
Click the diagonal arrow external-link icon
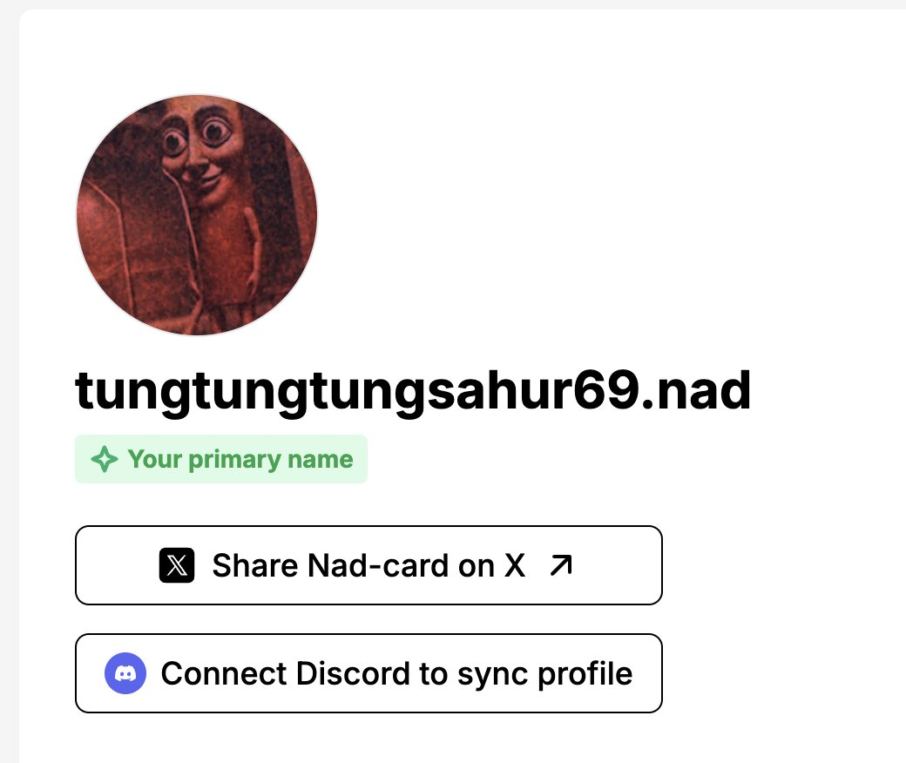pyautogui.click(x=561, y=565)
